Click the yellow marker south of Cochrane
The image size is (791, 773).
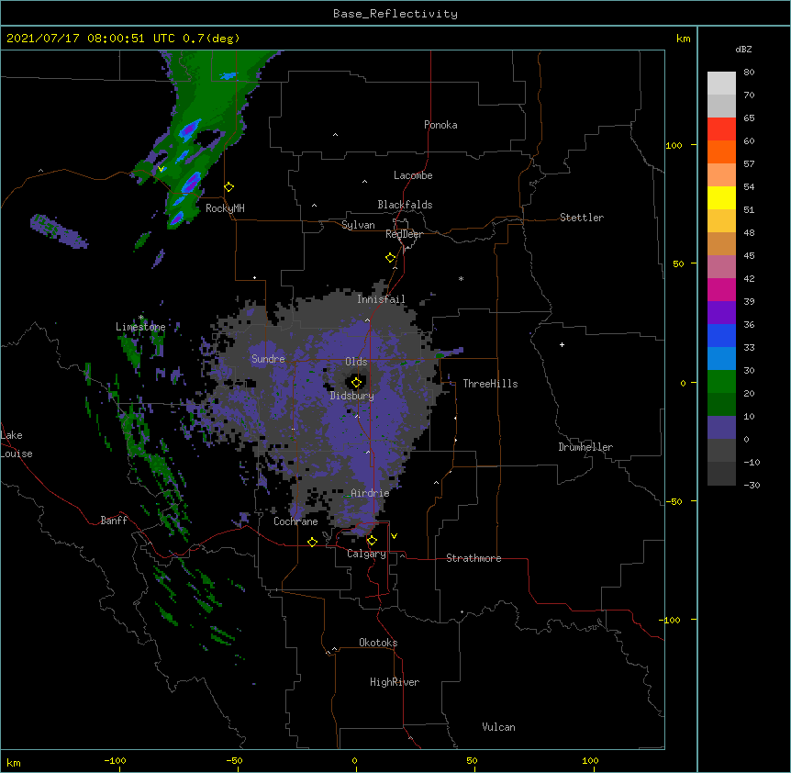[312, 542]
